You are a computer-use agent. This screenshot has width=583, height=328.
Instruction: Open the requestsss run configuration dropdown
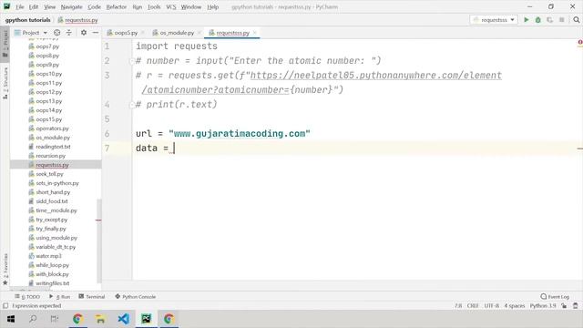(494, 20)
